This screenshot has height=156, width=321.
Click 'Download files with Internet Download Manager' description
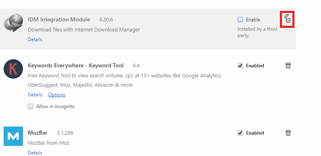point(84,30)
